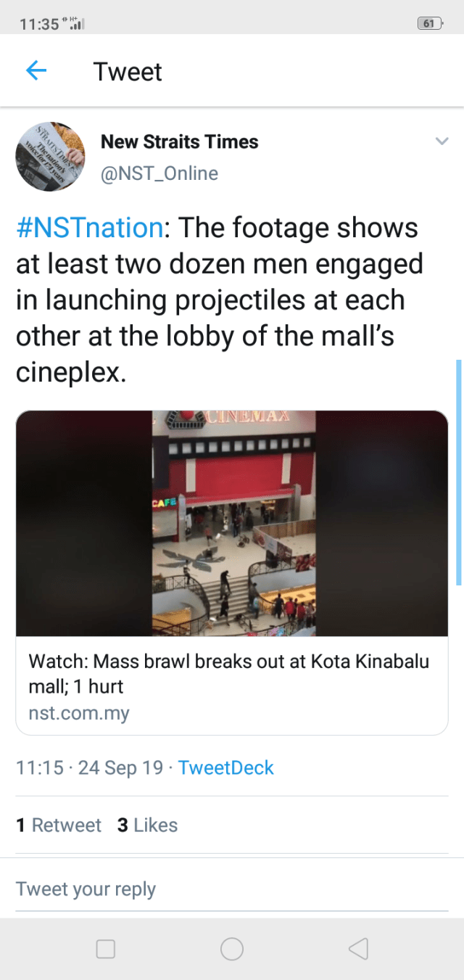Open the Mass brawl article headline
The width and height of the screenshot is (464, 980).
coord(228,674)
